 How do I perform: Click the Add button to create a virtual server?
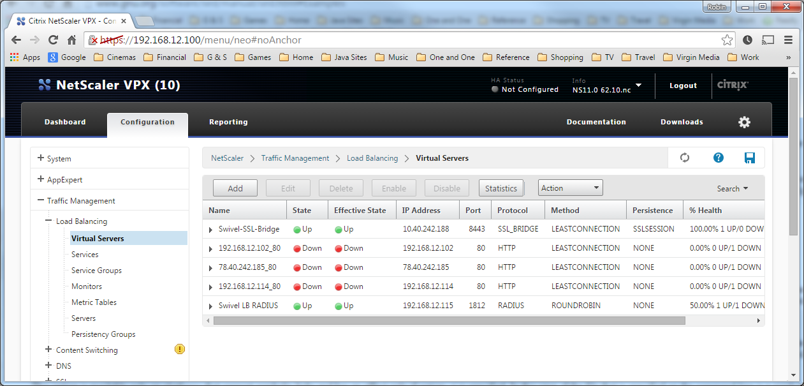coord(235,188)
